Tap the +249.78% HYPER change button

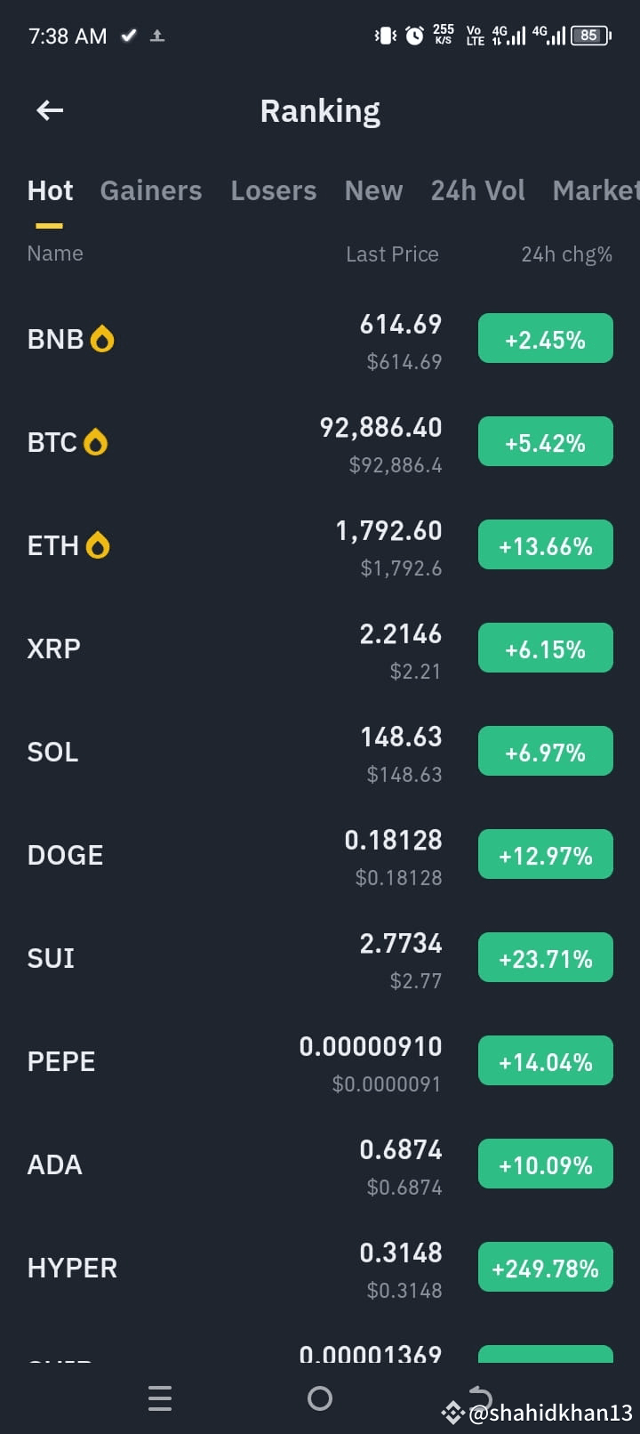tap(546, 1267)
